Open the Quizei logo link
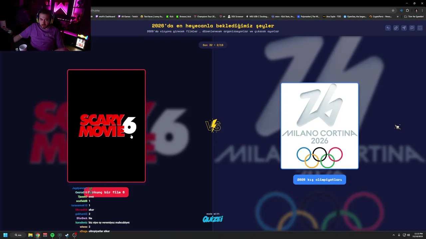 (213, 219)
